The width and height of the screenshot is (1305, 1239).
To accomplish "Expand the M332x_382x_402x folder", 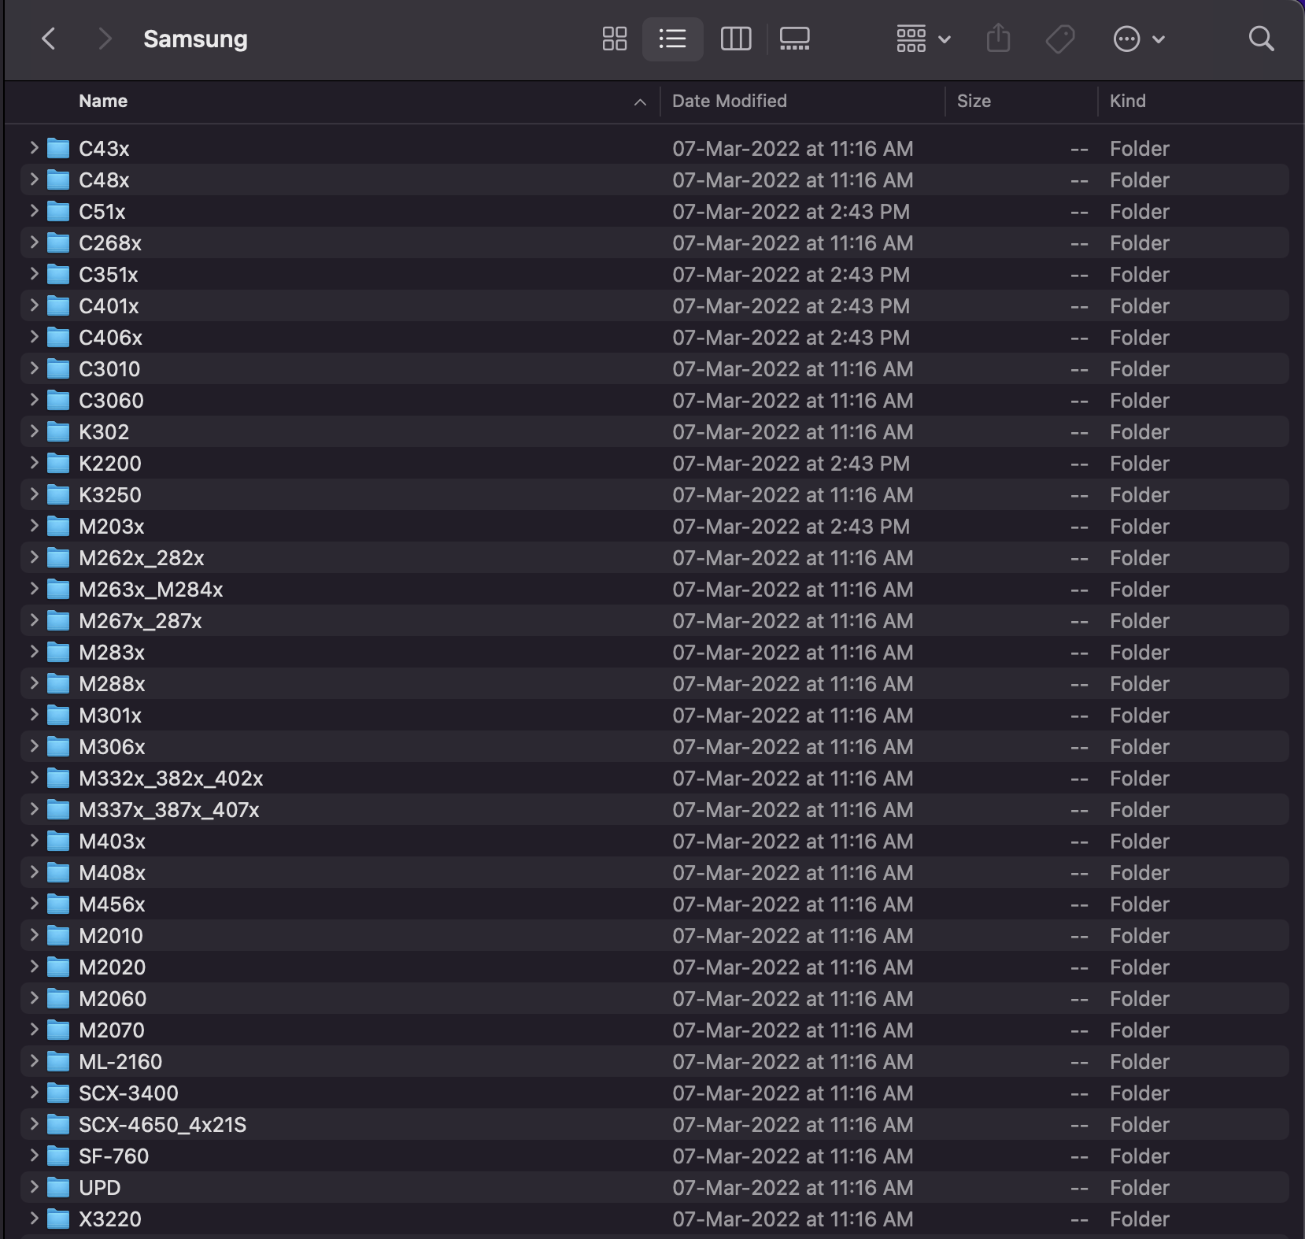I will (x=34, y=778).
